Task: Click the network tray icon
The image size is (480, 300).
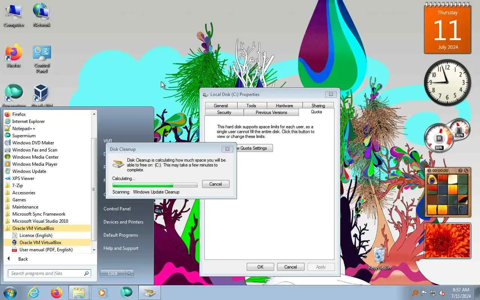Action: [x=433, y=293]
